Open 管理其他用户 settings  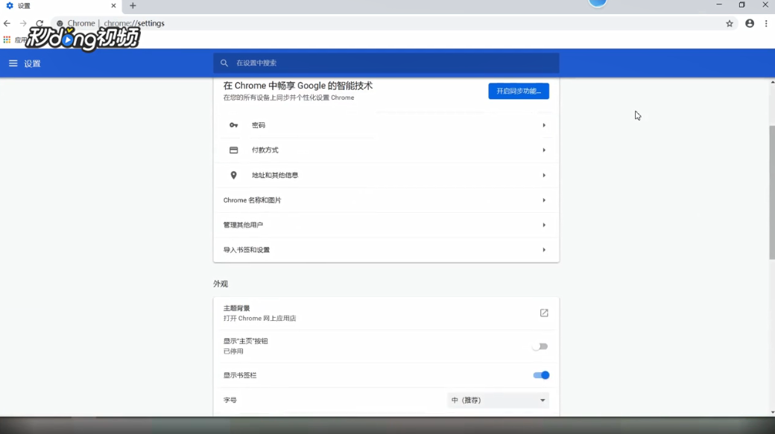pyautogui.click(x=386, y=225)
